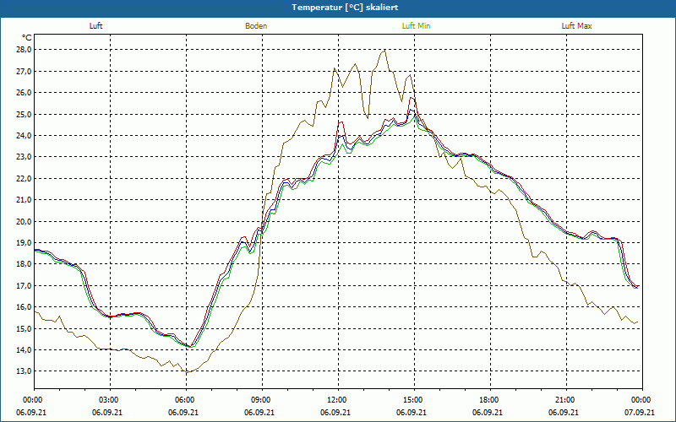This screenshot has height=422, width=676.
Task: Click the 07.09.21 date label
Action: point(640,413)
